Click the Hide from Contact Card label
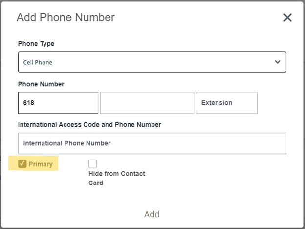Image resolution: width=305 pixels, height=229 pixels. (117, 178)
